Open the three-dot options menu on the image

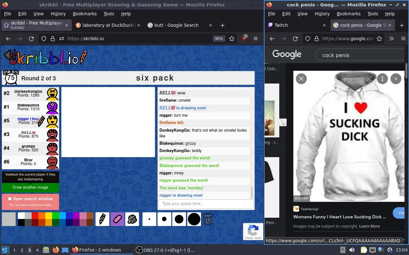pos(382,79)
